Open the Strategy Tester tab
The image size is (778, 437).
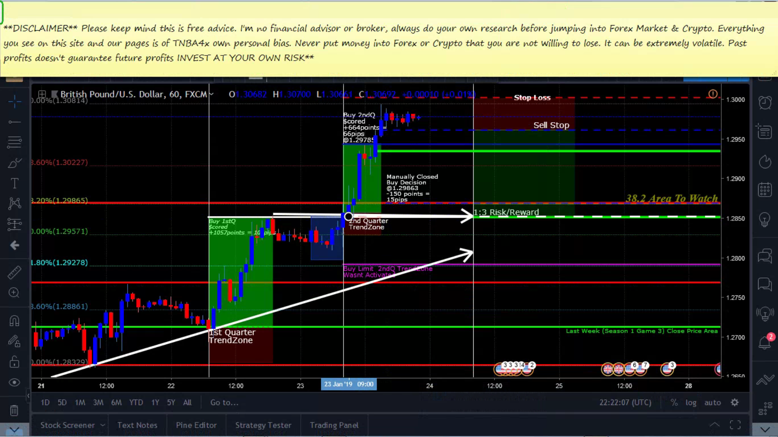coord(263,425)
